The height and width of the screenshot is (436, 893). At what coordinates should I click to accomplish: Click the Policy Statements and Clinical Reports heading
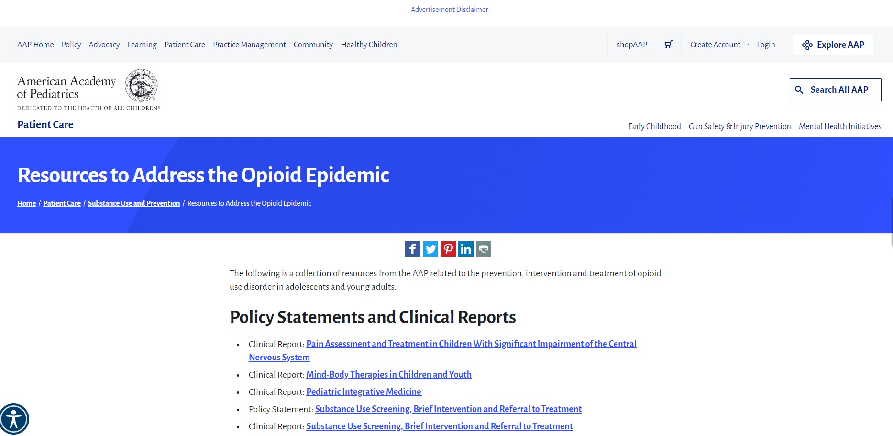coord(373,317)
